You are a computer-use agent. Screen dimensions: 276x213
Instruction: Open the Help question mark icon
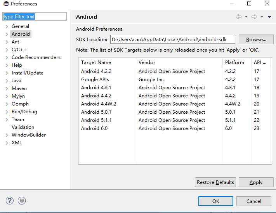pyautogui.click(x=9, y=201)
